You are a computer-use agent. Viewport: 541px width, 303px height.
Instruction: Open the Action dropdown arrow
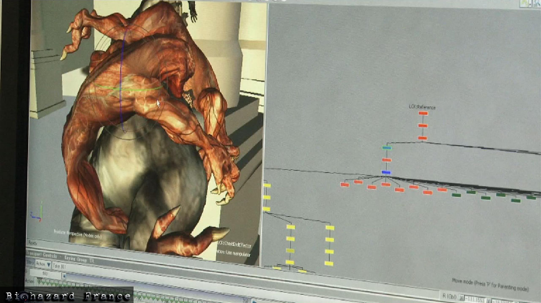coord(49,265)
